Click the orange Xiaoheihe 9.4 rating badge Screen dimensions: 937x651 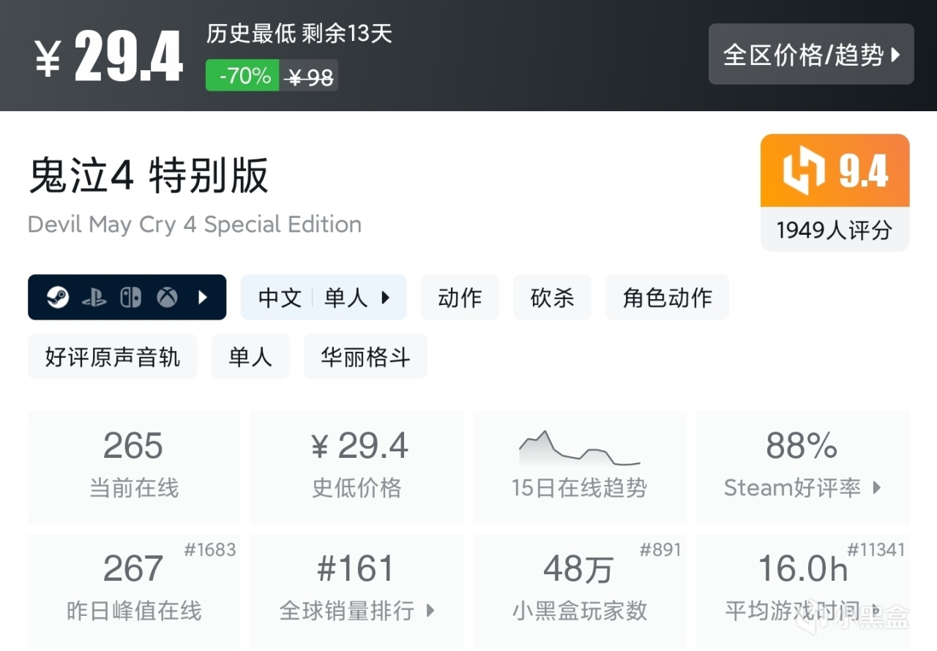click(835, 170)
